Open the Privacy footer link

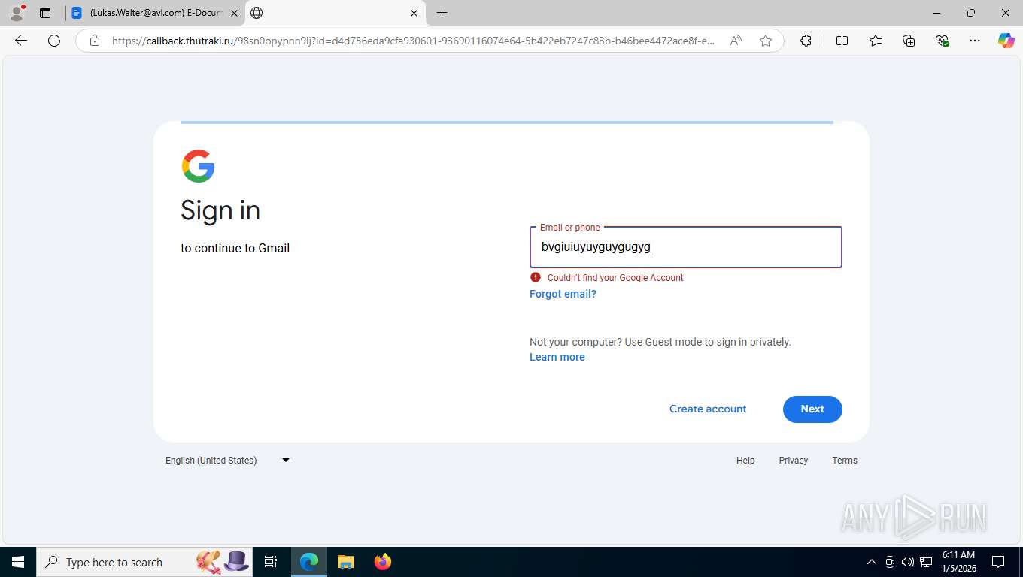click(x=794, y=461)
